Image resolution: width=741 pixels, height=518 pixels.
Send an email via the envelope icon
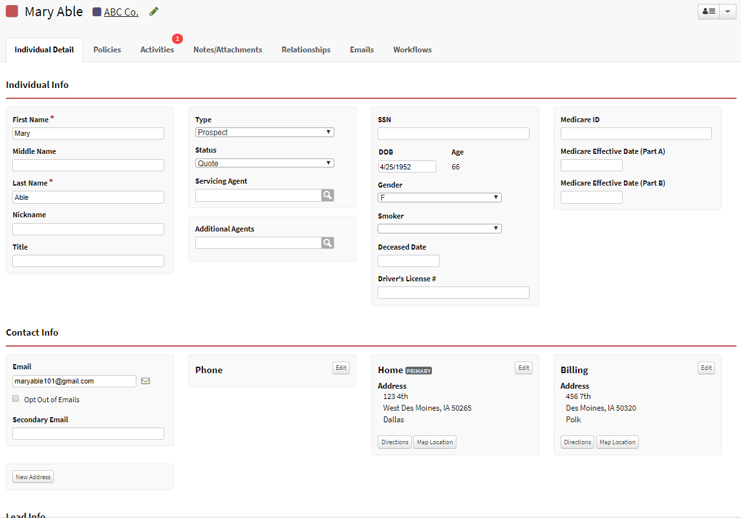click(x=145, y=381)
